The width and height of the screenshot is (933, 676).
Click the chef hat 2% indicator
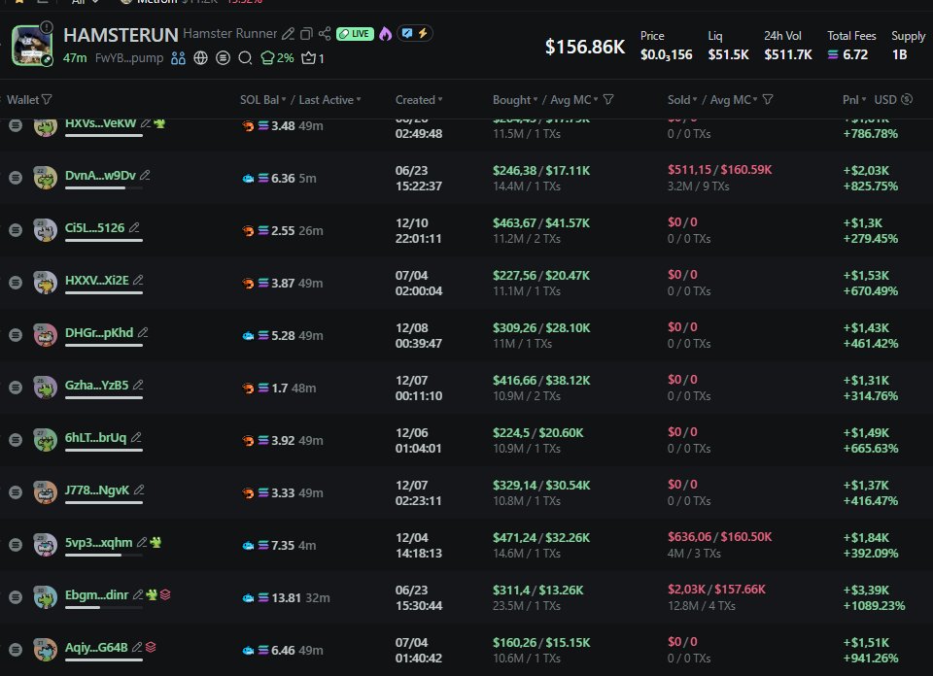coord(277,58)
